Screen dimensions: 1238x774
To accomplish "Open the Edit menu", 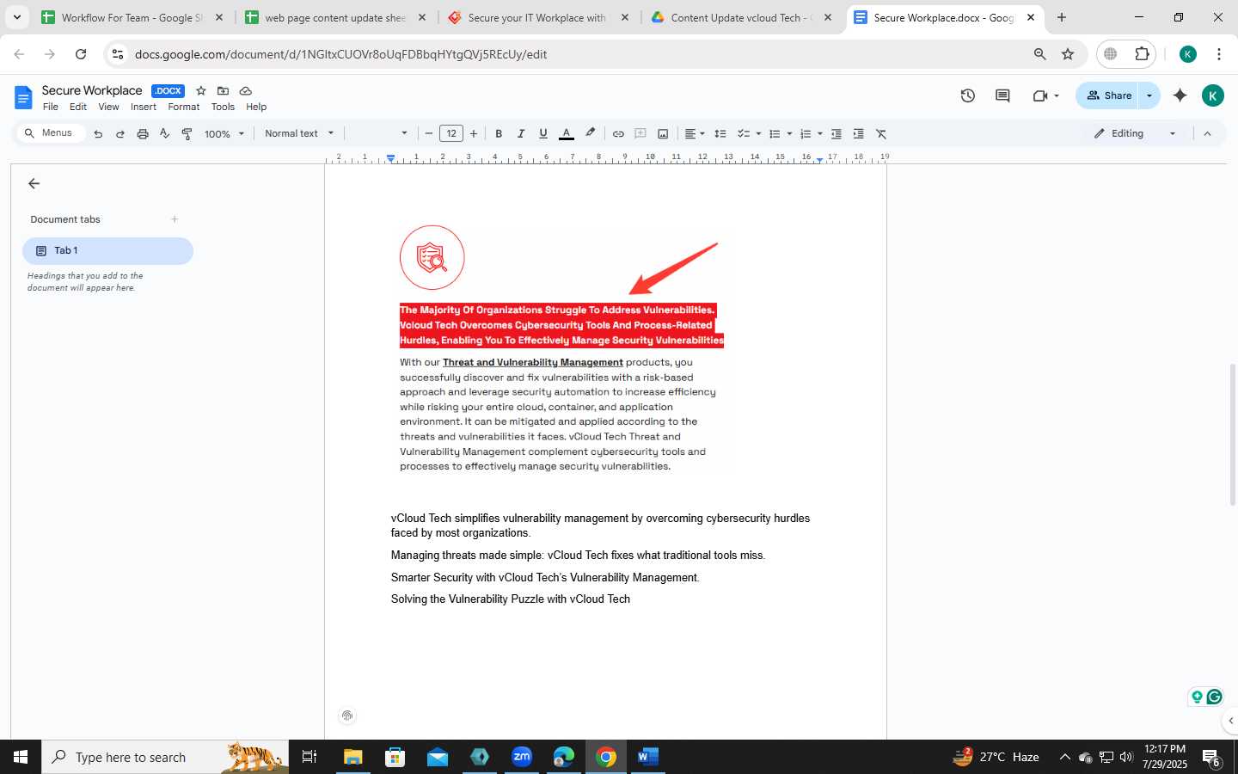I will coord(78,107).
